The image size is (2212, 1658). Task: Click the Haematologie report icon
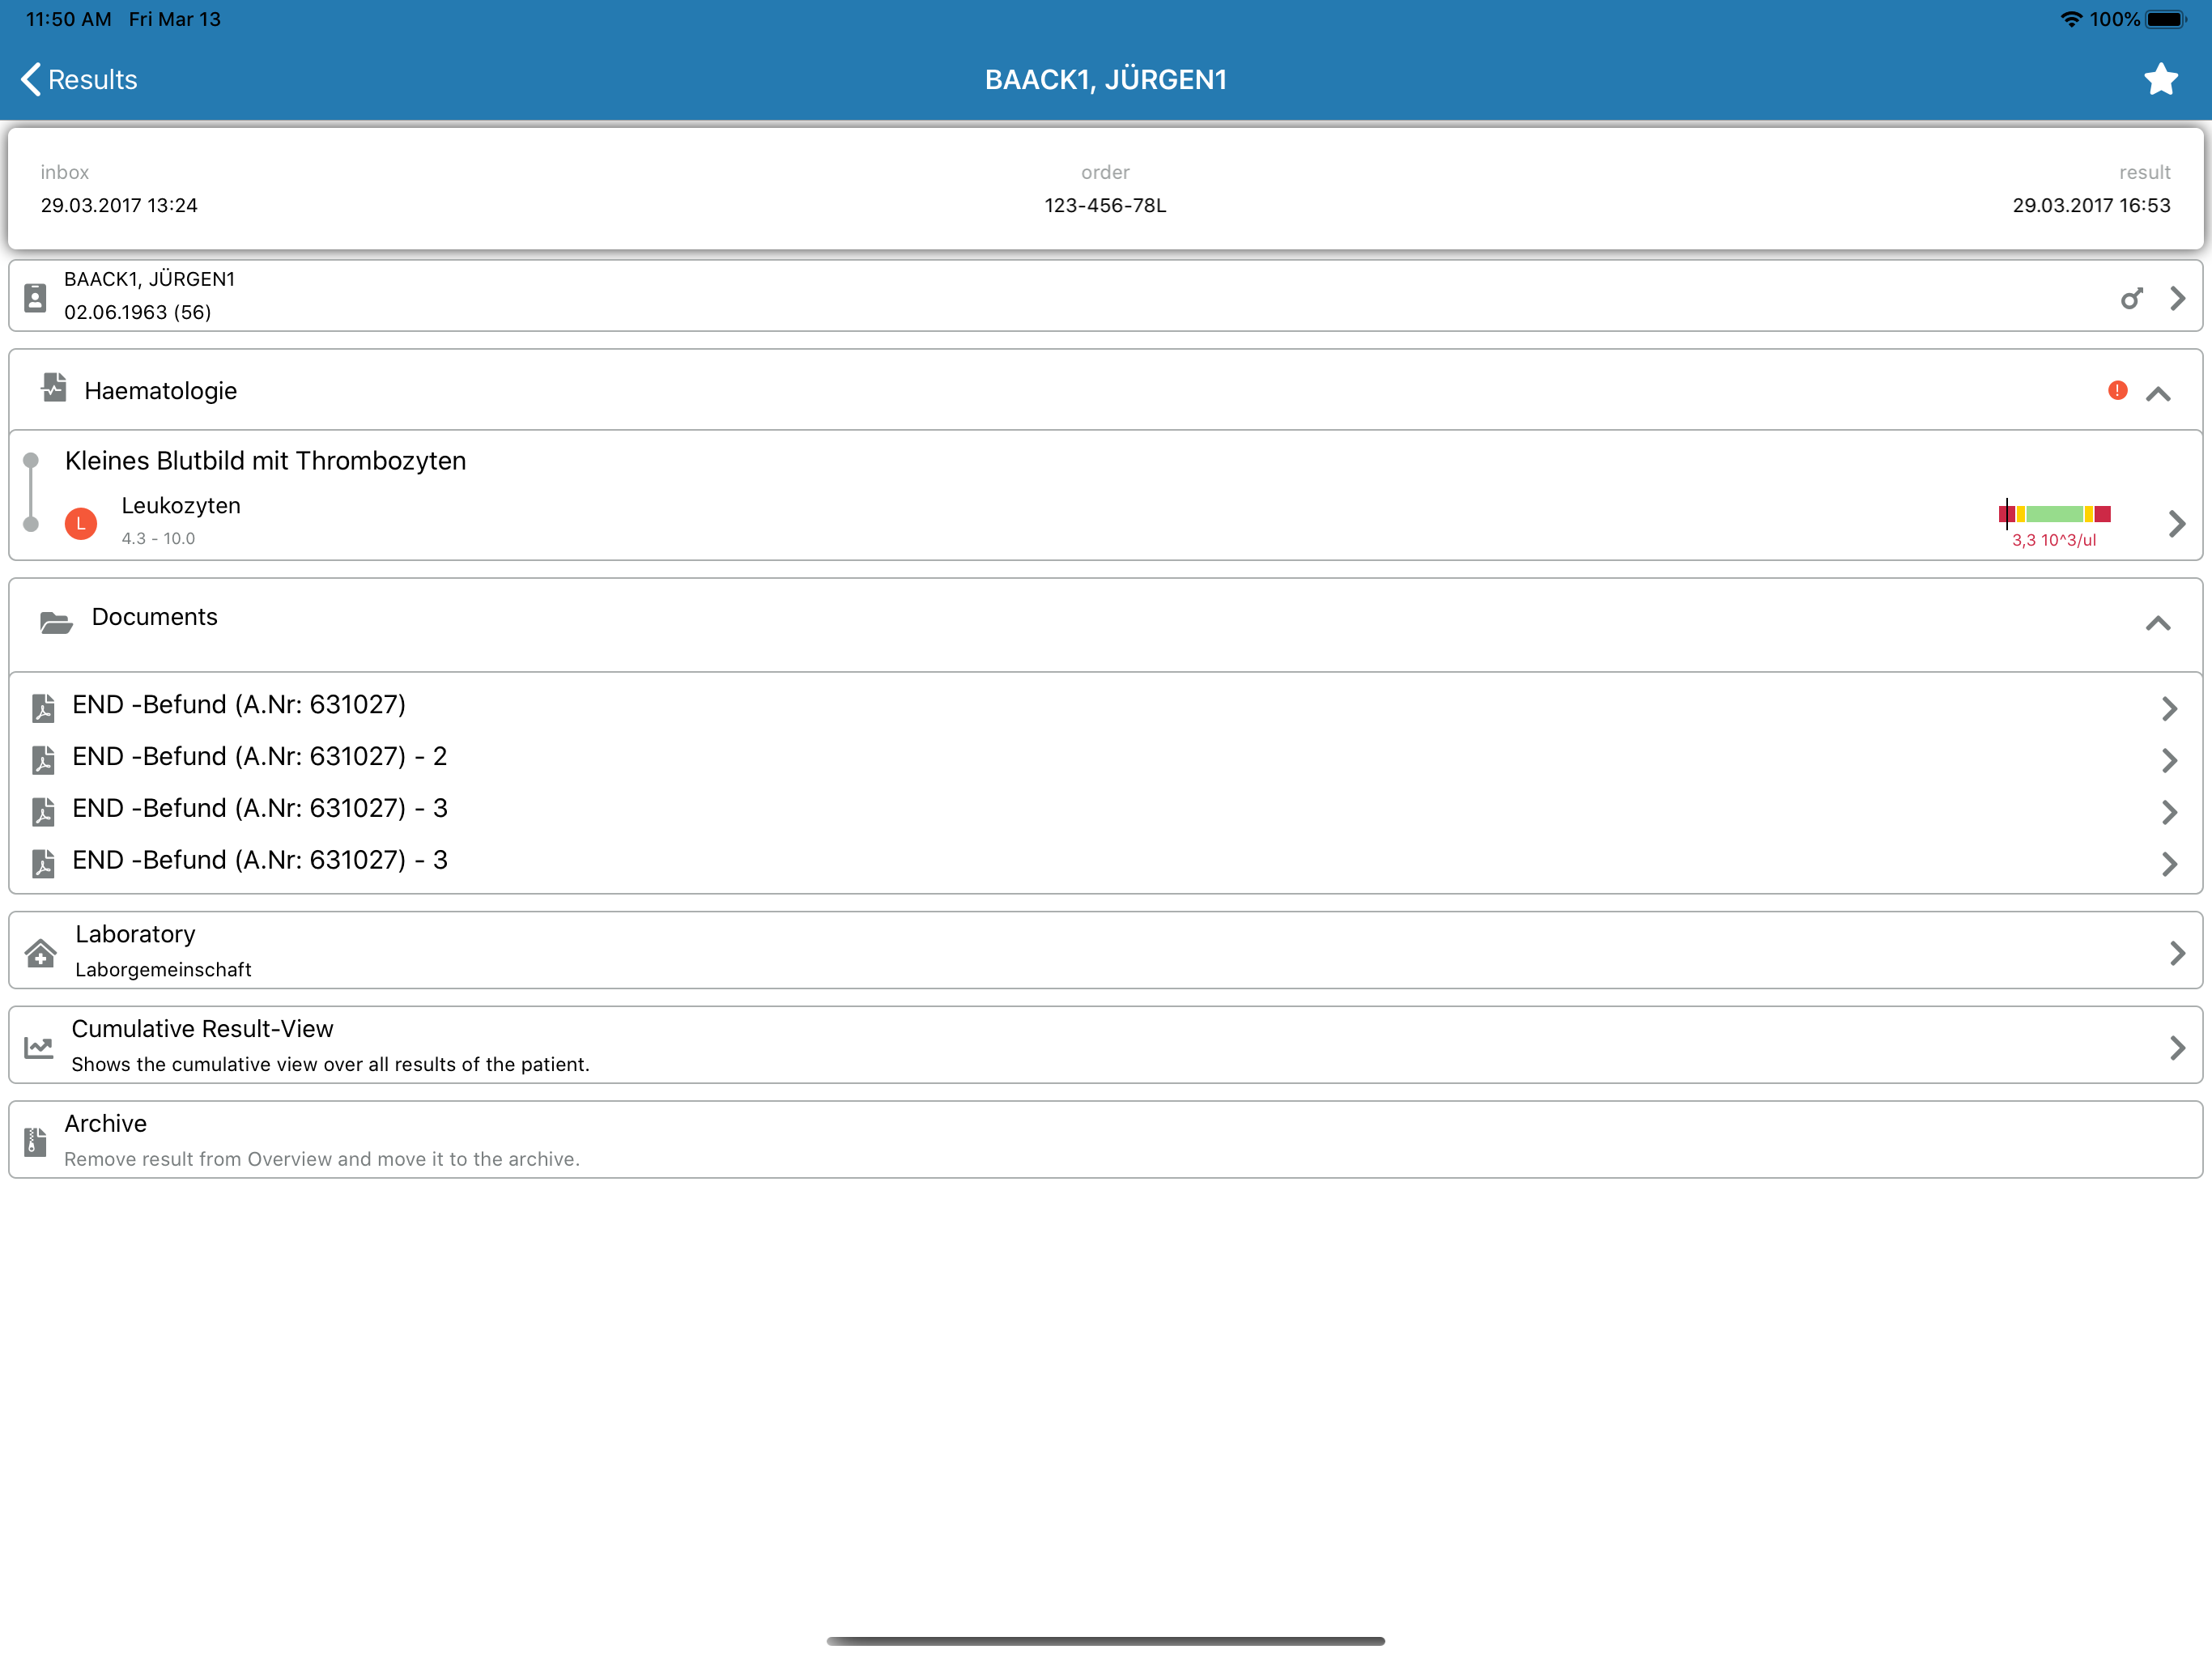tap(54, 388)
